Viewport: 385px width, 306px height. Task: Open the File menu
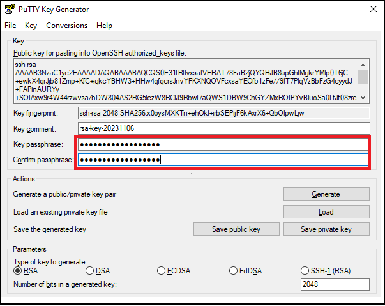coord(10,26)
